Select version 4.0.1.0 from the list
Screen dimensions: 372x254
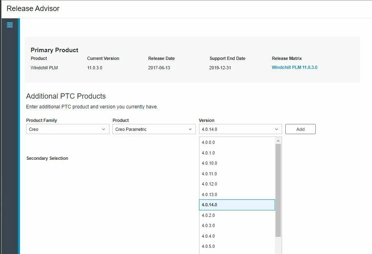click(237, 153)
